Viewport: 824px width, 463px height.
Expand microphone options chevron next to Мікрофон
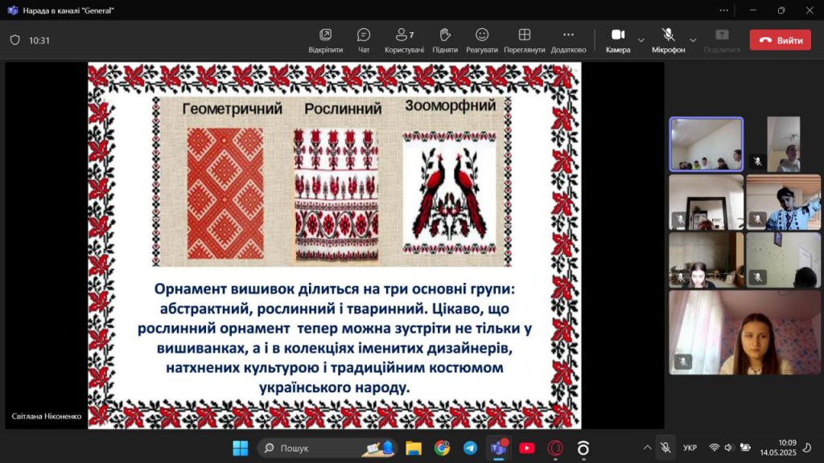coord(693,40)
